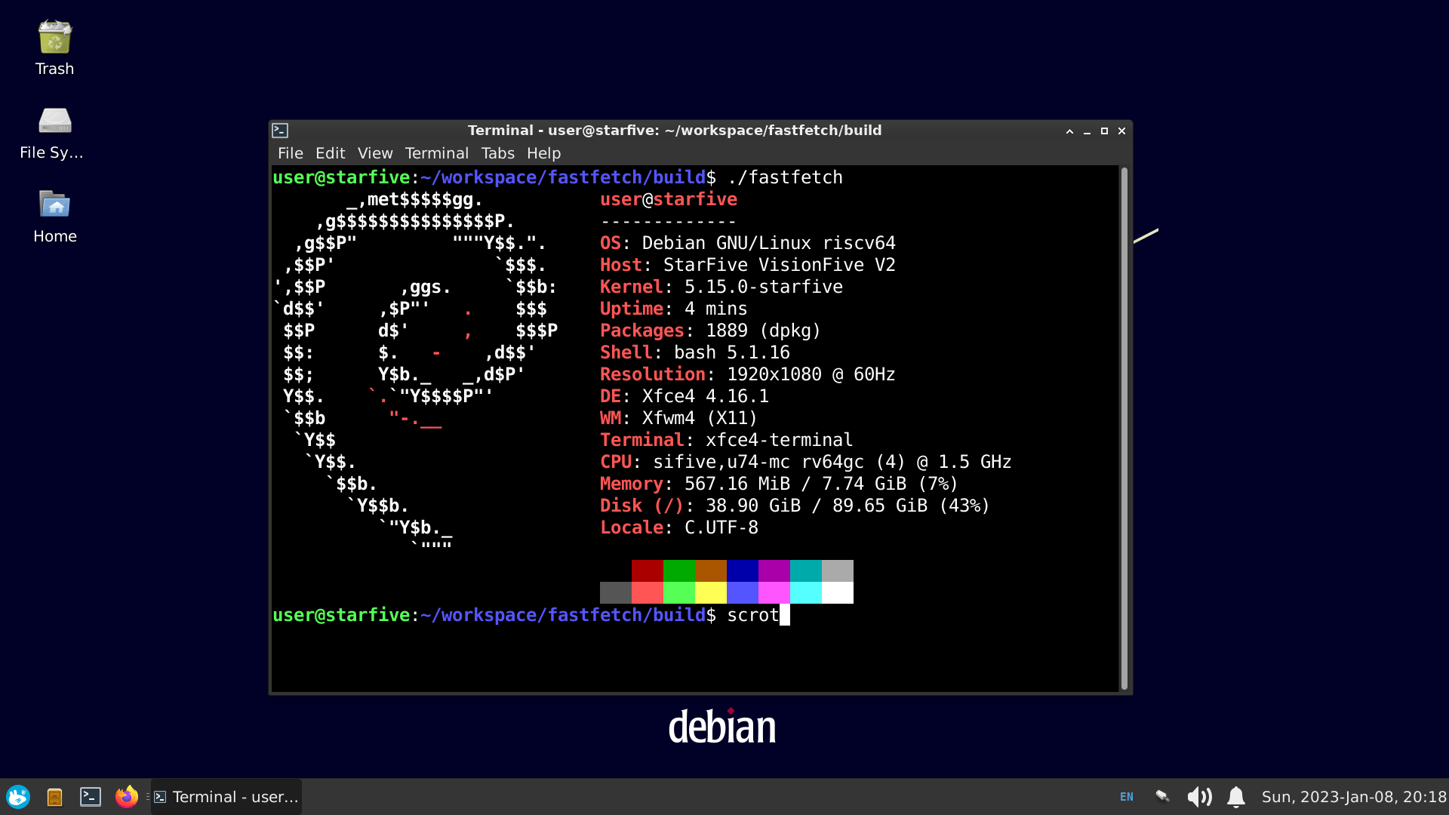Open the Home folder icon
Image resolution: width=1449 pixels, height=815 pixels.
click(54, 205)
